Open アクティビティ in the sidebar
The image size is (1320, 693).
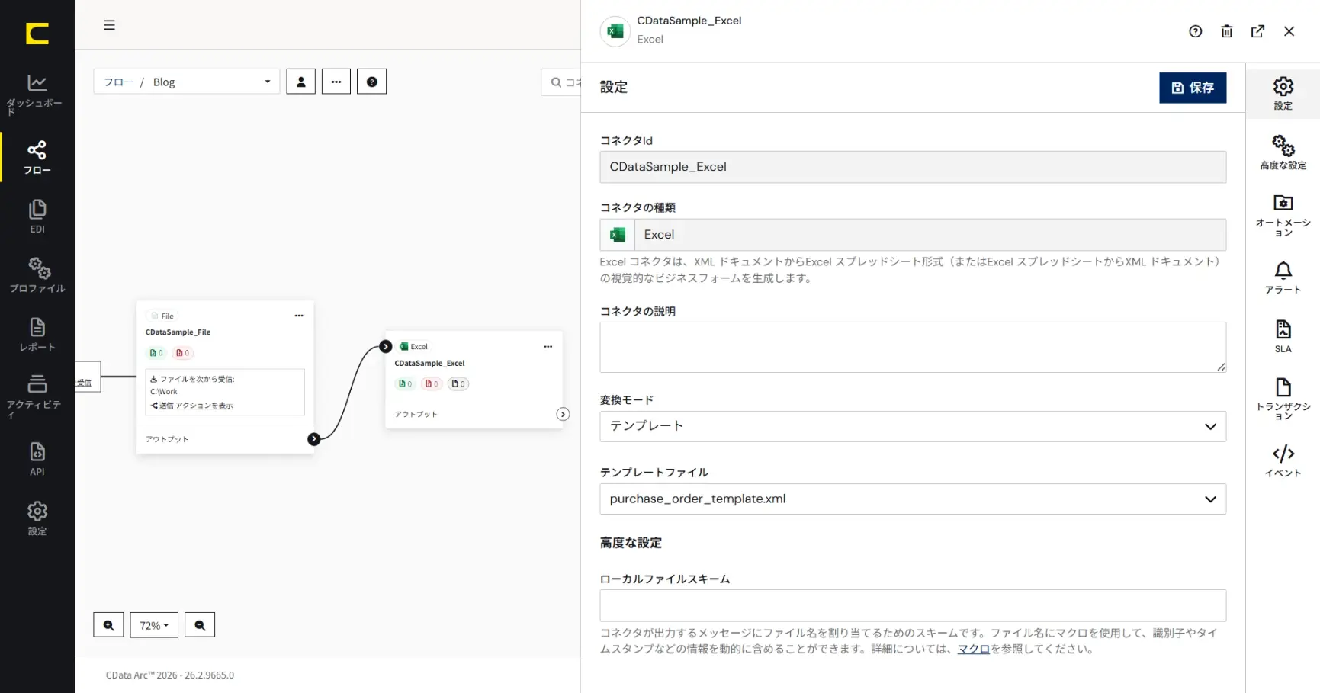(x=37, y=396)
